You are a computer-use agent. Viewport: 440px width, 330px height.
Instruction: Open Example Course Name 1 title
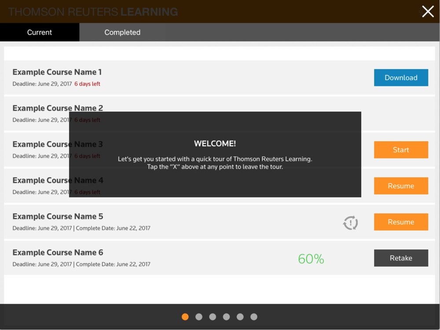click(x=57, y=72)
